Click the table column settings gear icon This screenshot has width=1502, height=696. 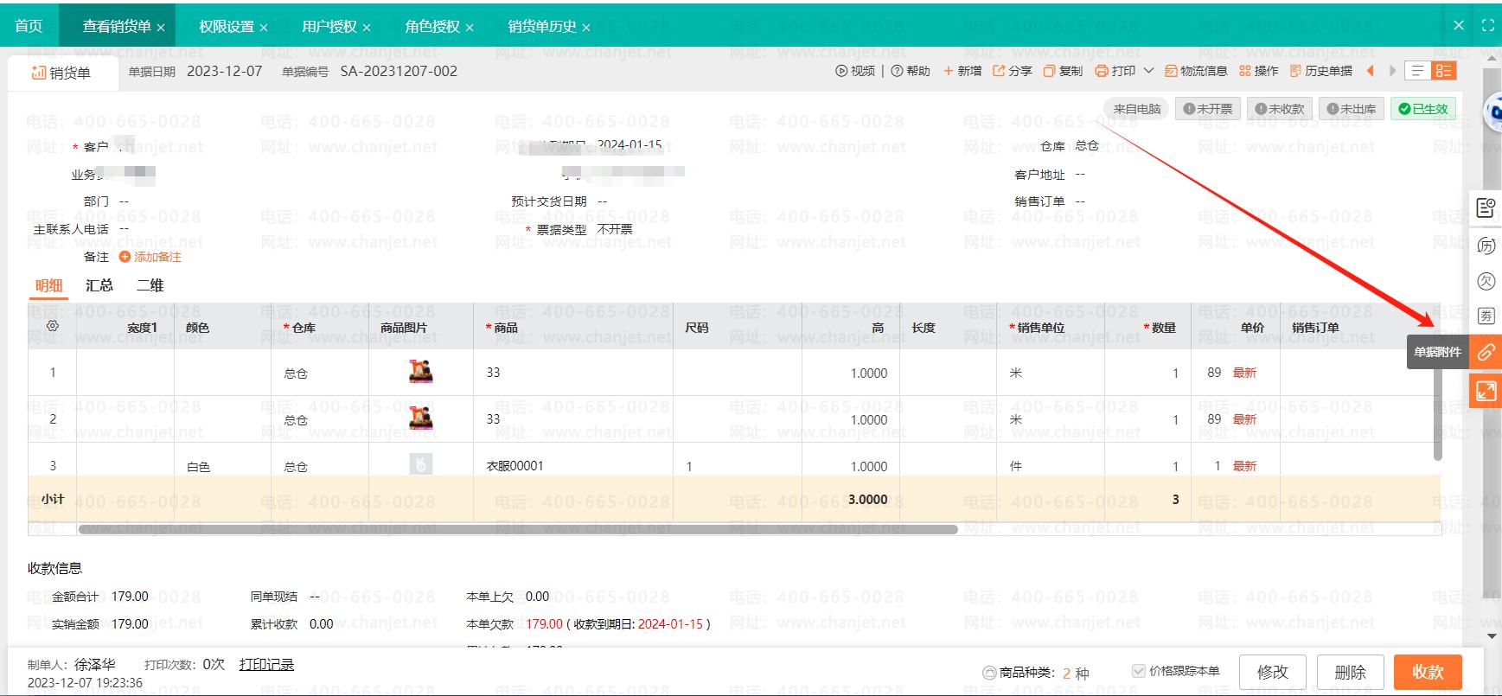(53, 327)
